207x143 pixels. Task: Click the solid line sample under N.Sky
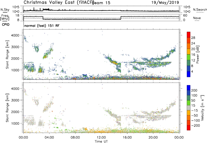coord(5,12)
